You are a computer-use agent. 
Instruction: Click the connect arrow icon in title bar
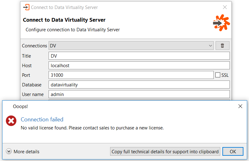[26, 7]
